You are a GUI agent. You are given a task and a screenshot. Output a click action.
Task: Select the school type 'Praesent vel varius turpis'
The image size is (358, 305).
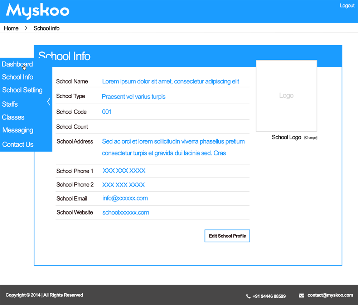pyautogui.click(x=134, y=97)
